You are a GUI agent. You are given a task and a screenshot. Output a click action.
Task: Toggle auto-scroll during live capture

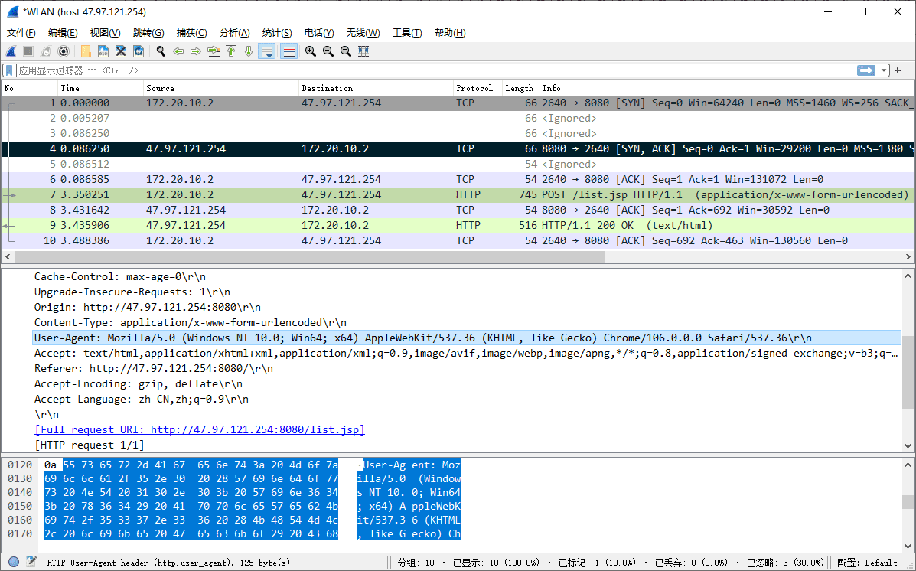[x=267, y=51]
